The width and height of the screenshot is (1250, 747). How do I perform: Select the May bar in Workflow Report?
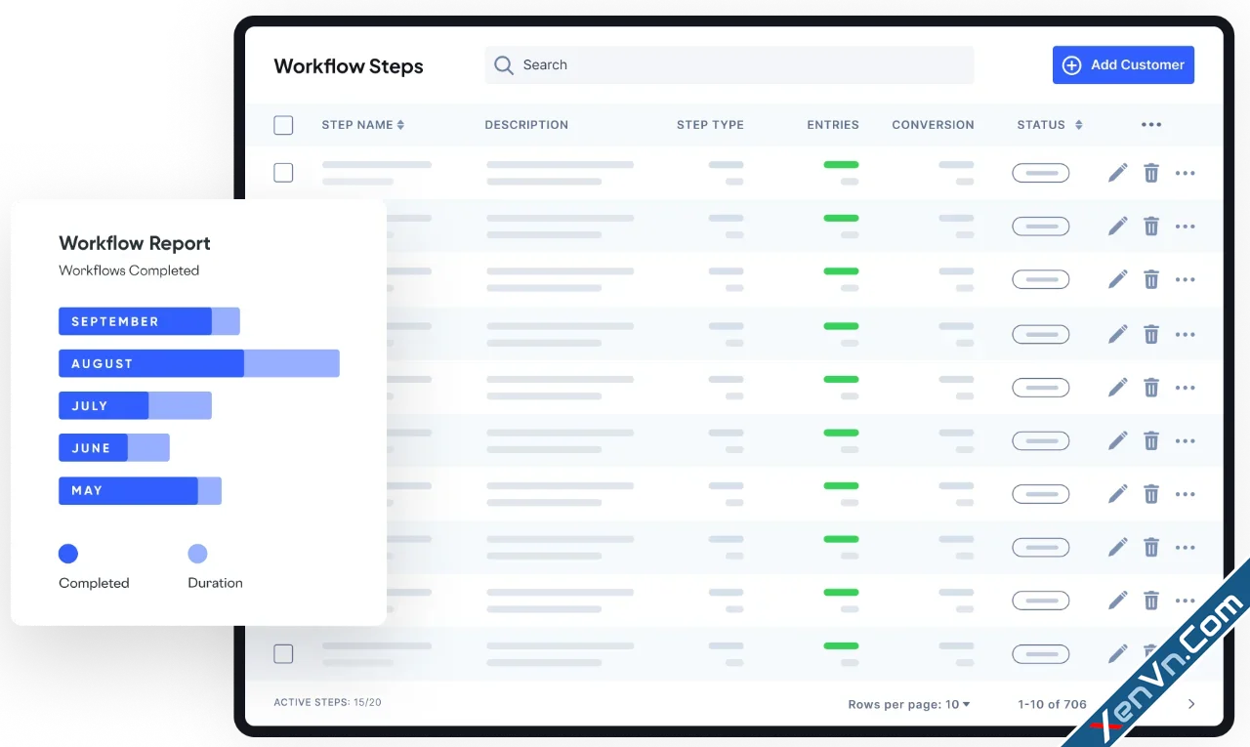[x=140, y=490]
